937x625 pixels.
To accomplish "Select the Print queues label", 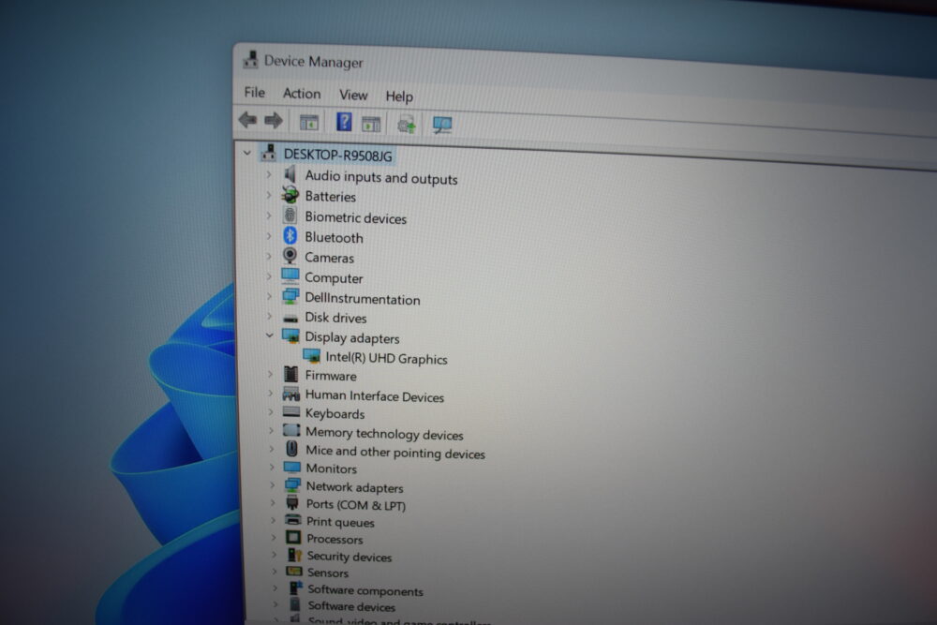I will [x=341, y=522].
